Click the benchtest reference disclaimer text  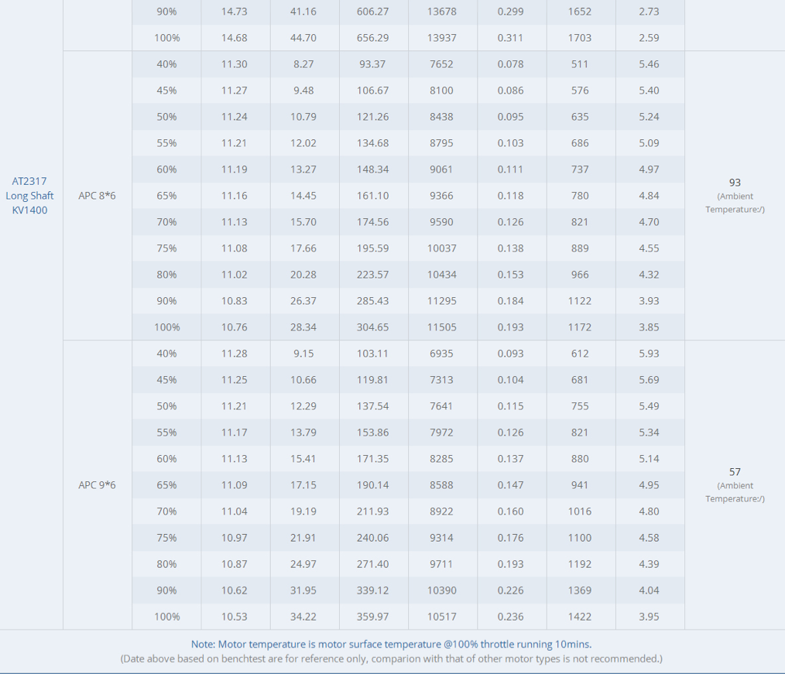pyautogui.click(x=391, y=659)
